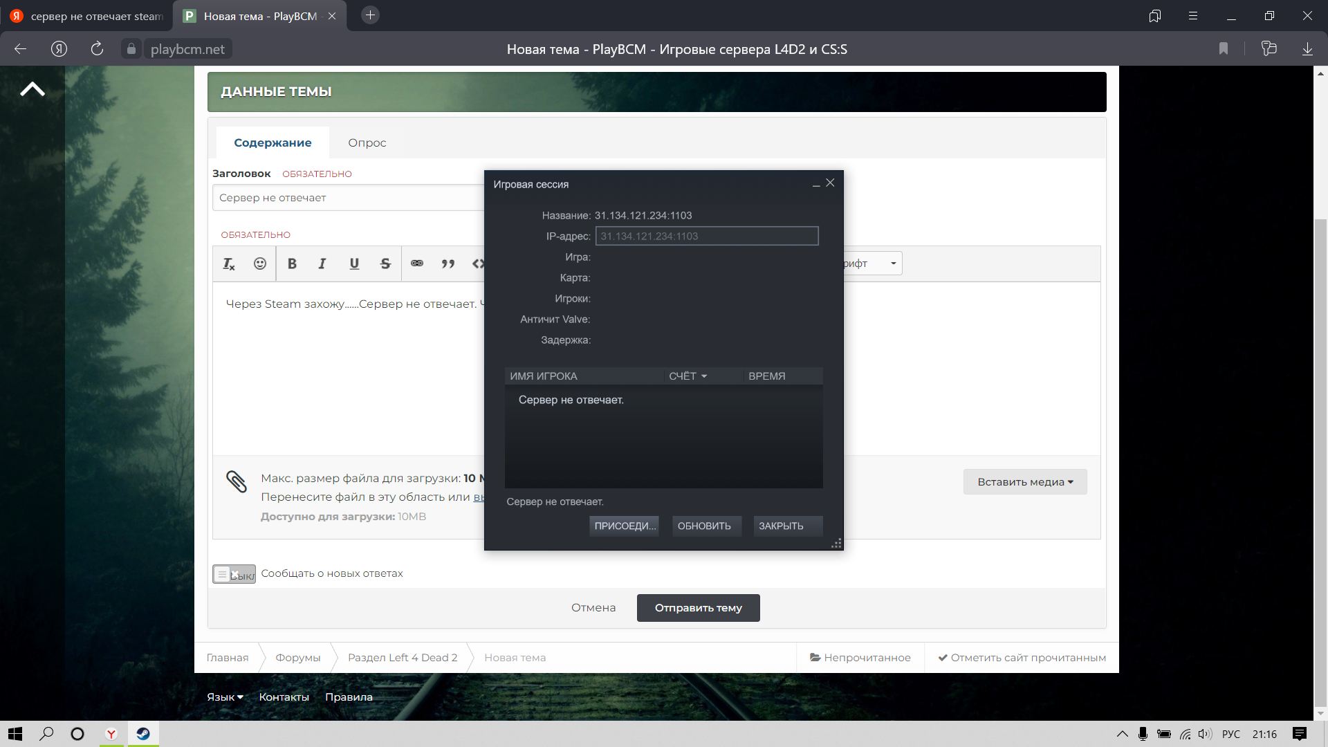
Task: Open the browser tab collections icon
Action: [x=1155, y=15]
